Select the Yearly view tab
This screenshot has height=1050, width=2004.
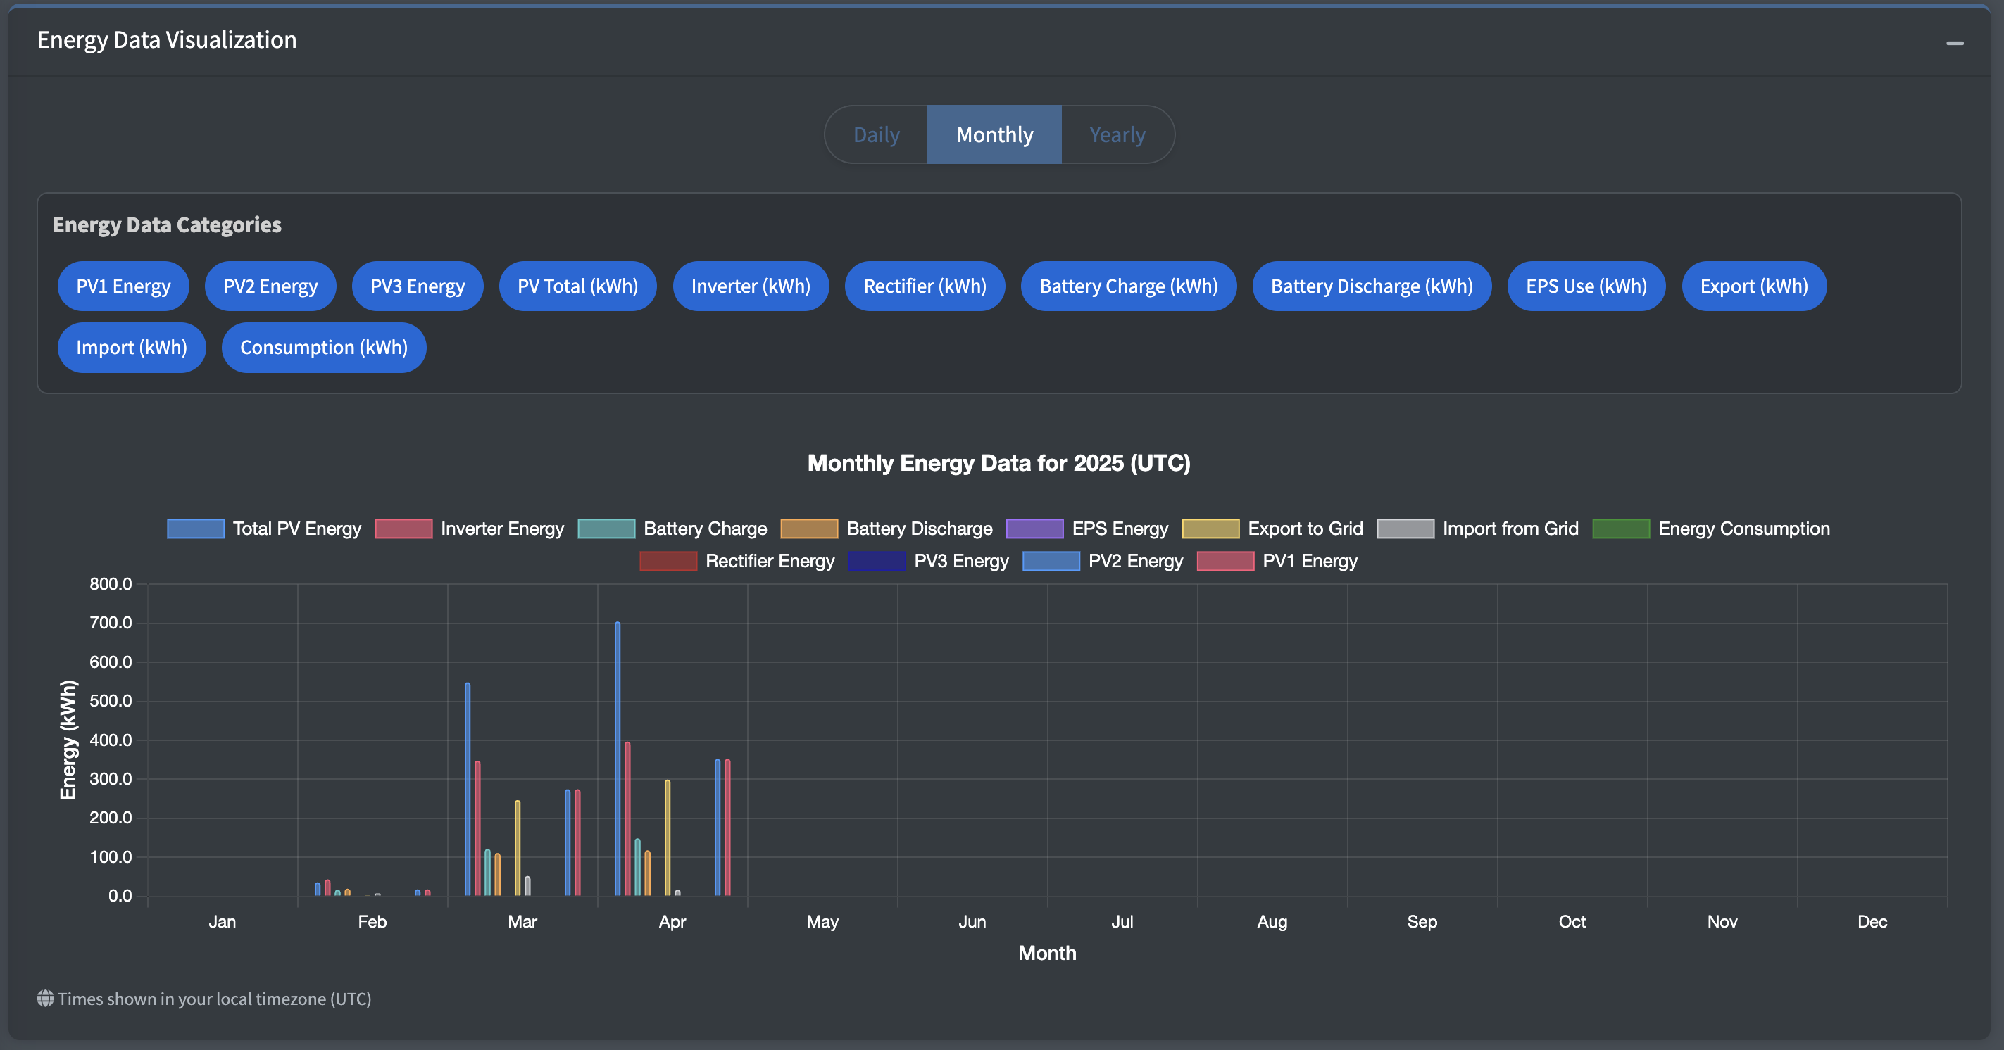1116,134
